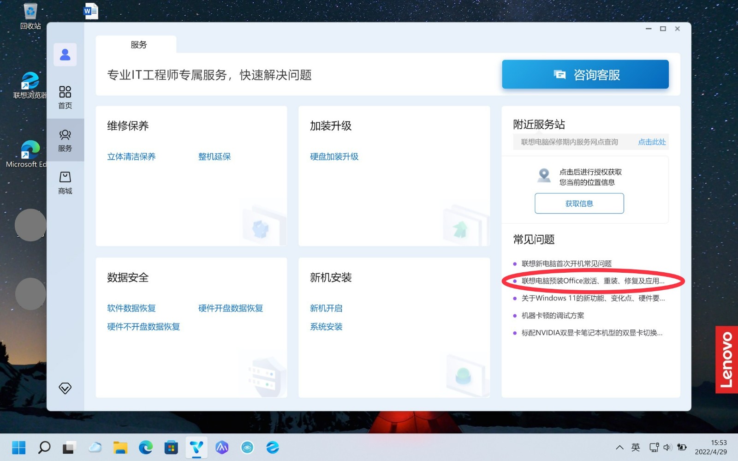The width and height of the screenshot is (738, 461).
Task: Open FAQ 联想新电脑首次开机常见问题
Action: 566,263
